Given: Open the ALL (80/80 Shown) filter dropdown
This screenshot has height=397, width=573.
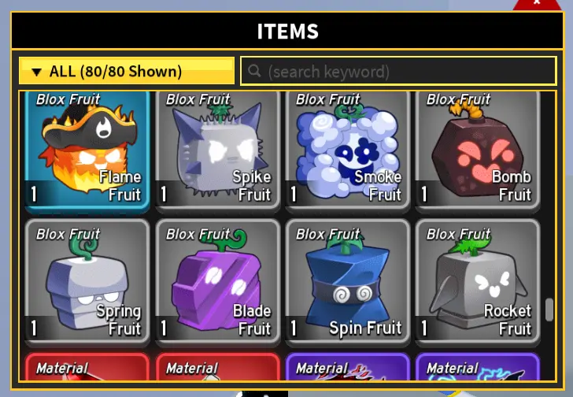Looking at the screenshot, I should pyautogui.click(x=127, y=71).
